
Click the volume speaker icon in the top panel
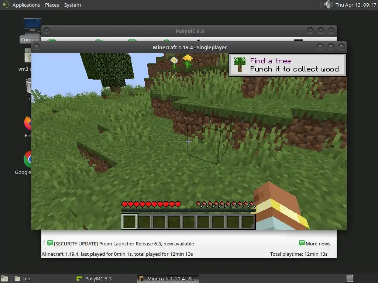click(x=328, y=4)
